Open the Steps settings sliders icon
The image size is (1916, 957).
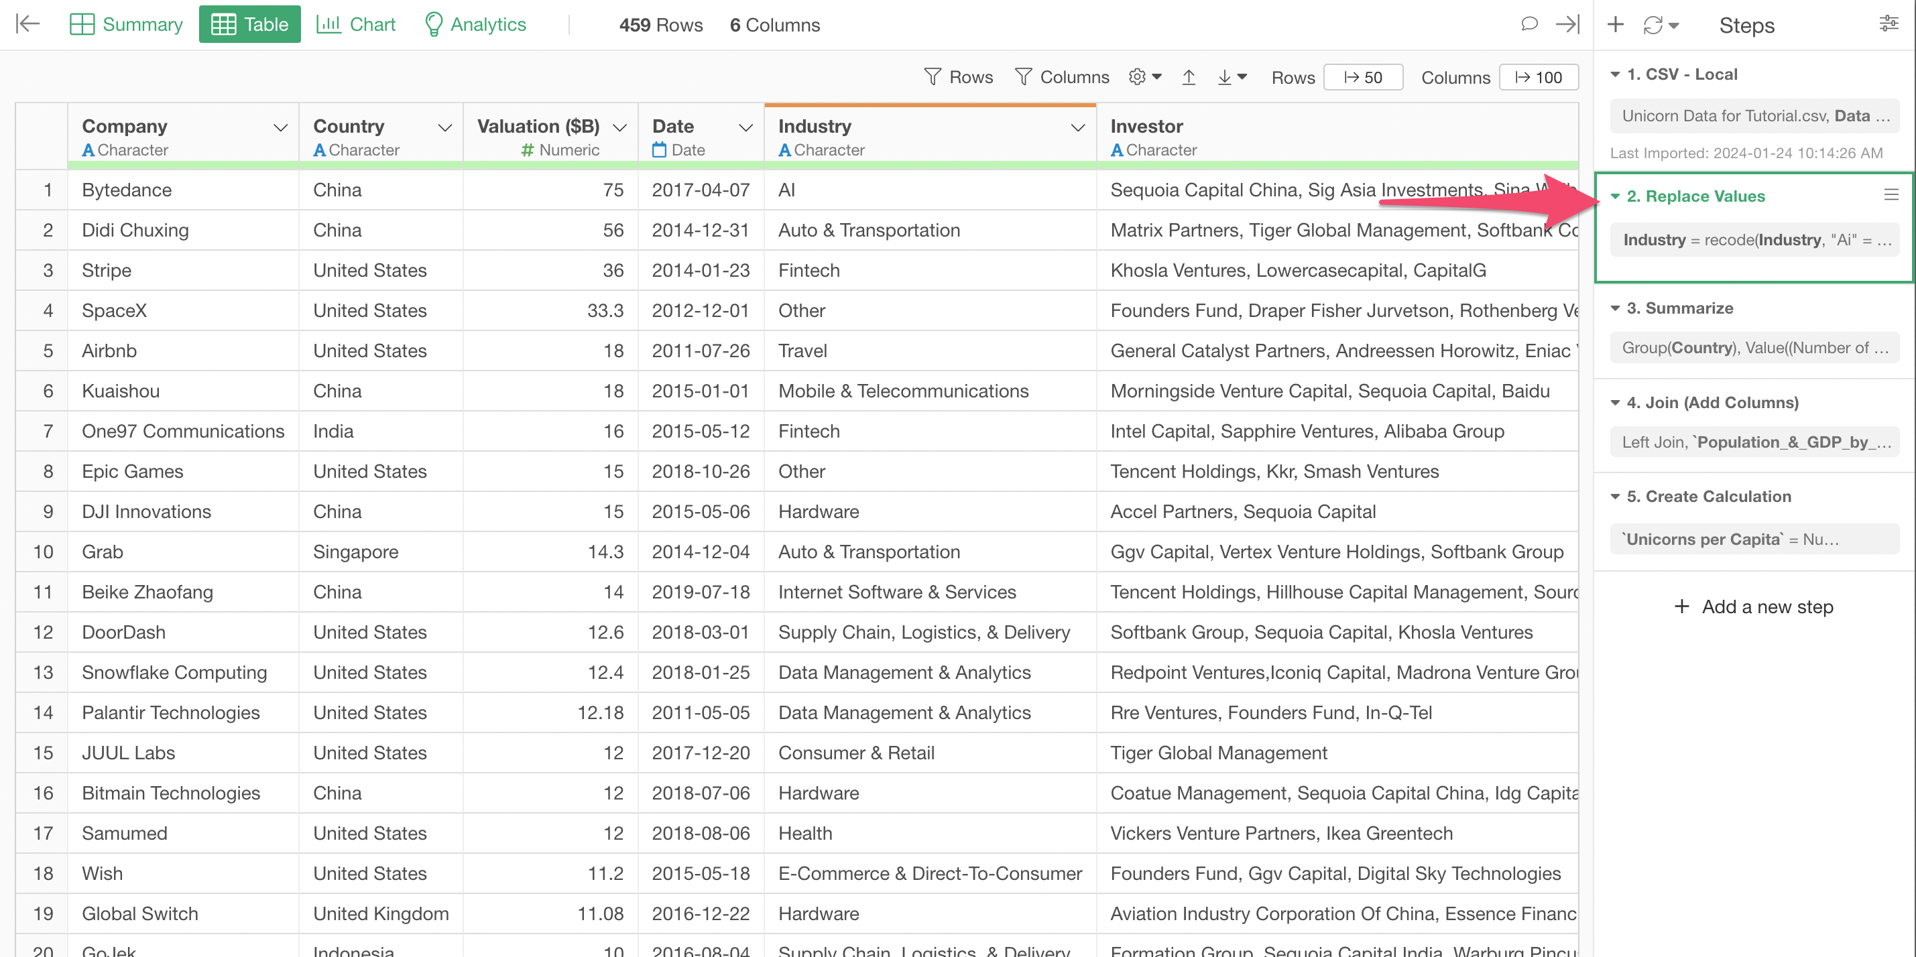(1889, 24)
